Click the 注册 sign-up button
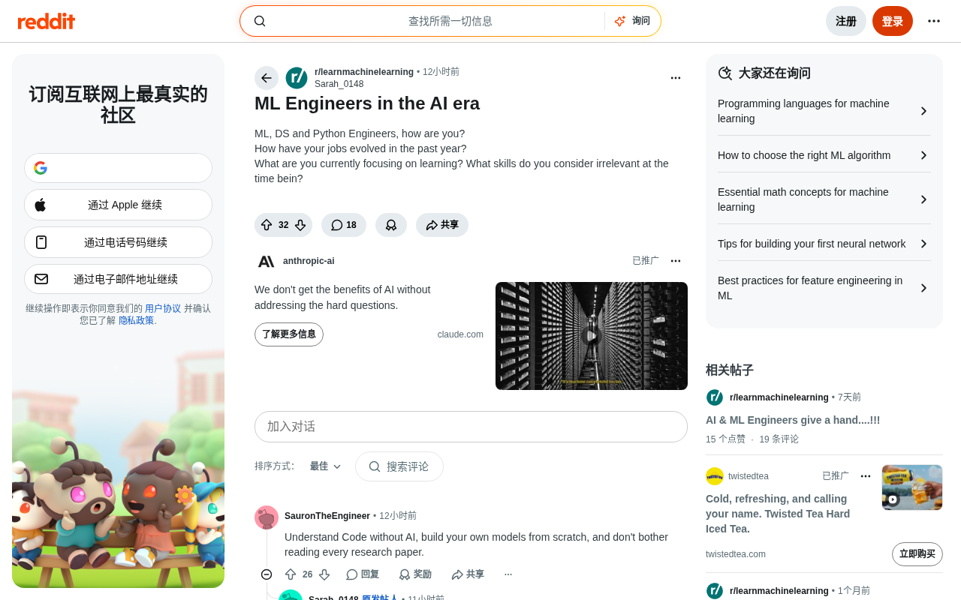 coord(846,21)
